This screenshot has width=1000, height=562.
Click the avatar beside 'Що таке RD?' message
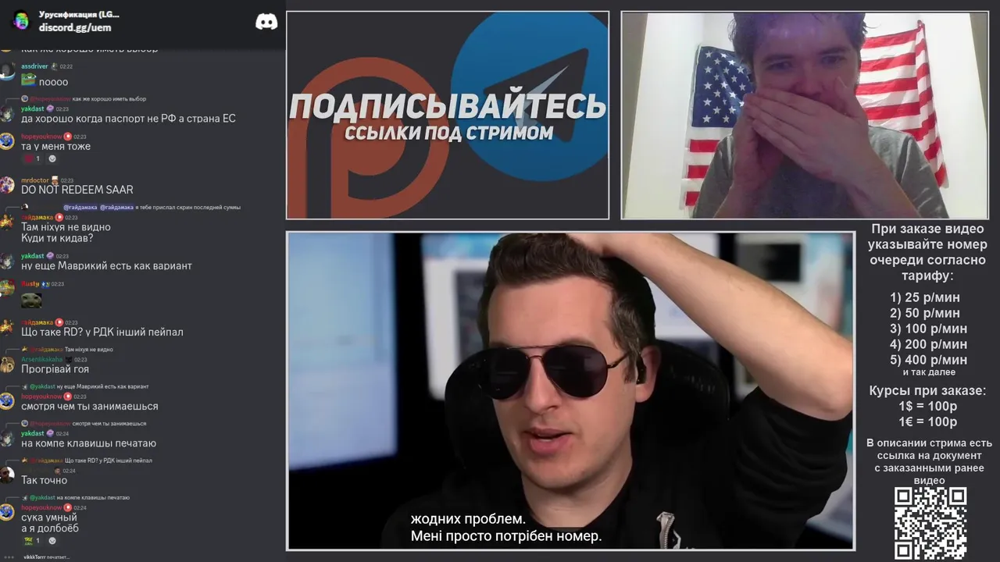click(x=7, y=327)
